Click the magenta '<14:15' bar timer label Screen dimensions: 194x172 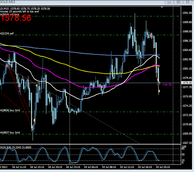tap(167, 85)
